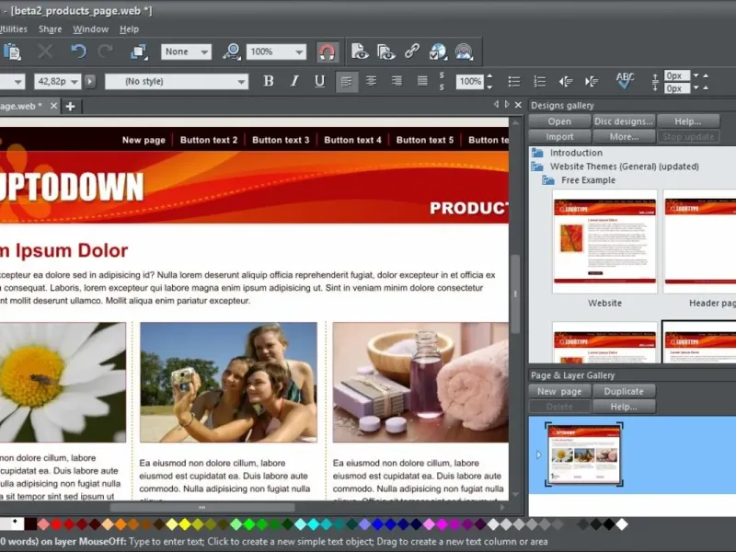Open the (No style) dropdown

242,82
